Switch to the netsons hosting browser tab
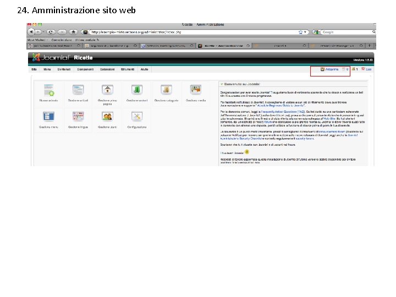Image resolution: width=396 pixels, height=297 pixels. click(x=167, y=46)
